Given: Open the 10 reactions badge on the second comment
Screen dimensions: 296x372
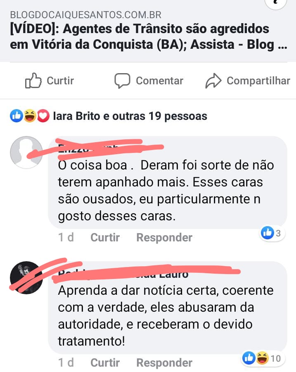Looking at the screenshot, I should 262,358.
